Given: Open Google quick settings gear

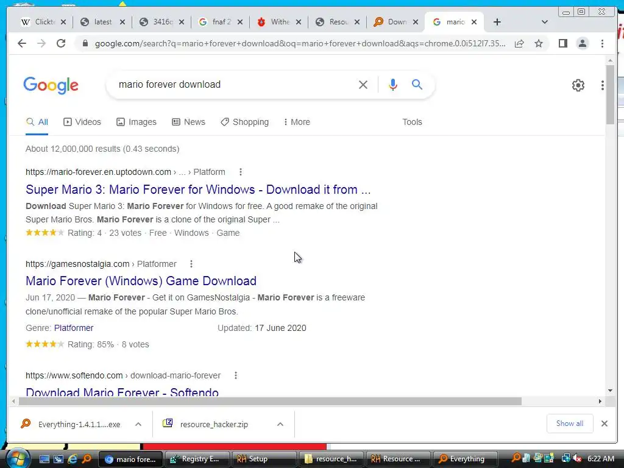Looking at the screenshot, I should (x=578, y=85).
